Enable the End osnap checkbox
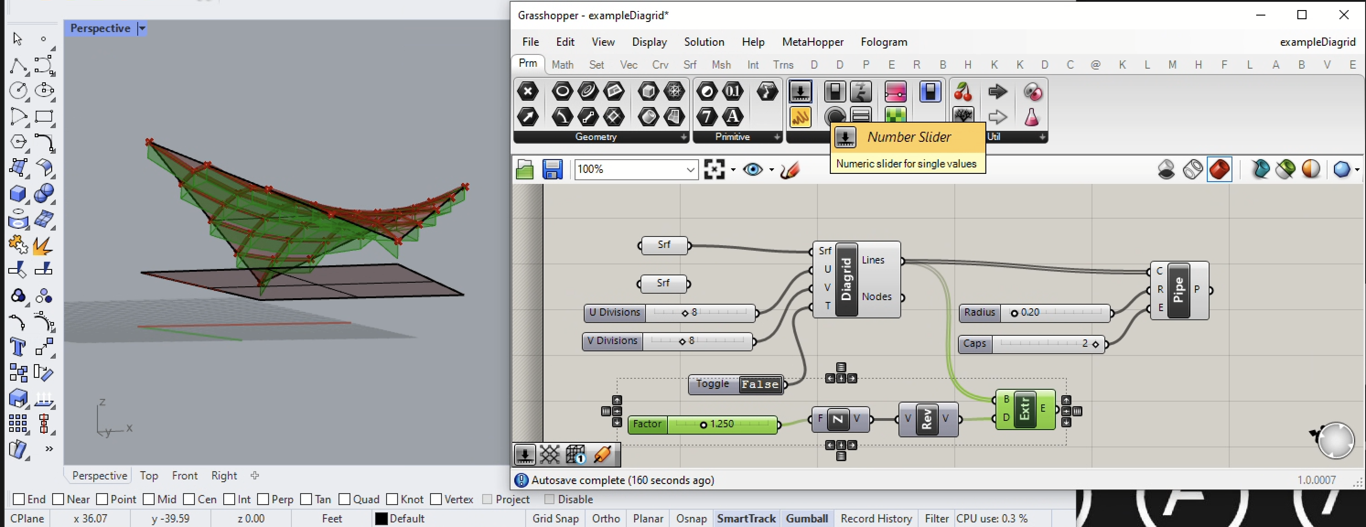The height and width of the screenshot is (527, 1366). click(x=19, y=500)
